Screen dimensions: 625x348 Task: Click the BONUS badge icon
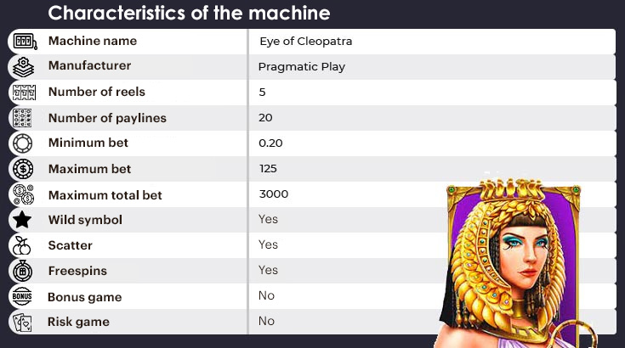(22, 296)
